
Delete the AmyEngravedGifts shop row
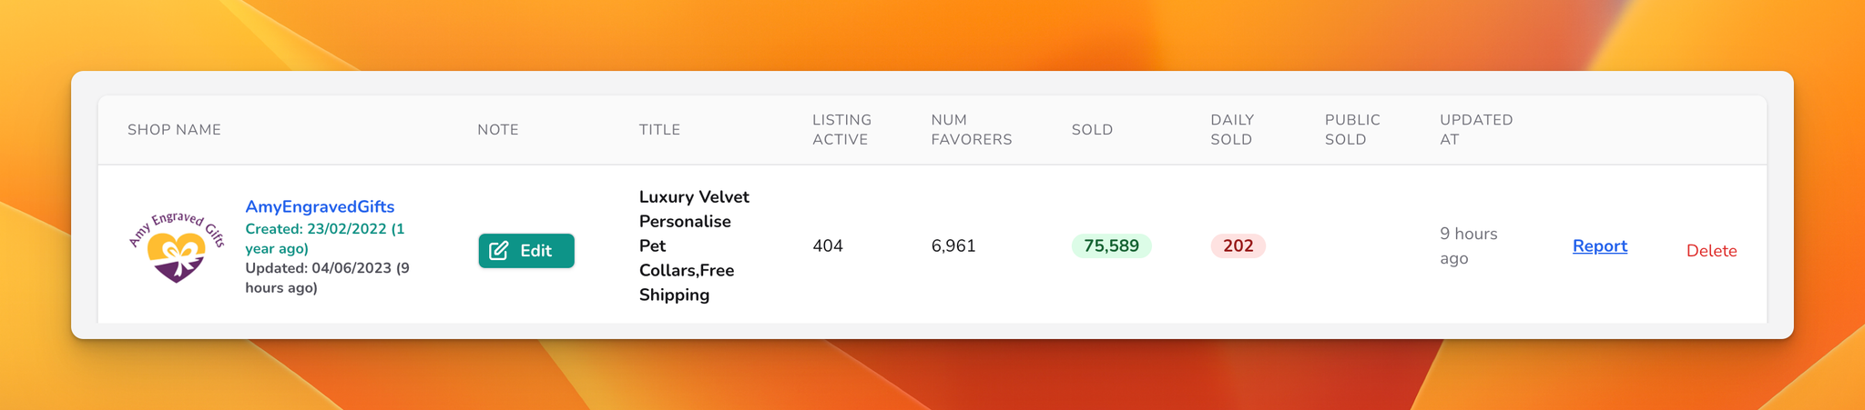1711,251
